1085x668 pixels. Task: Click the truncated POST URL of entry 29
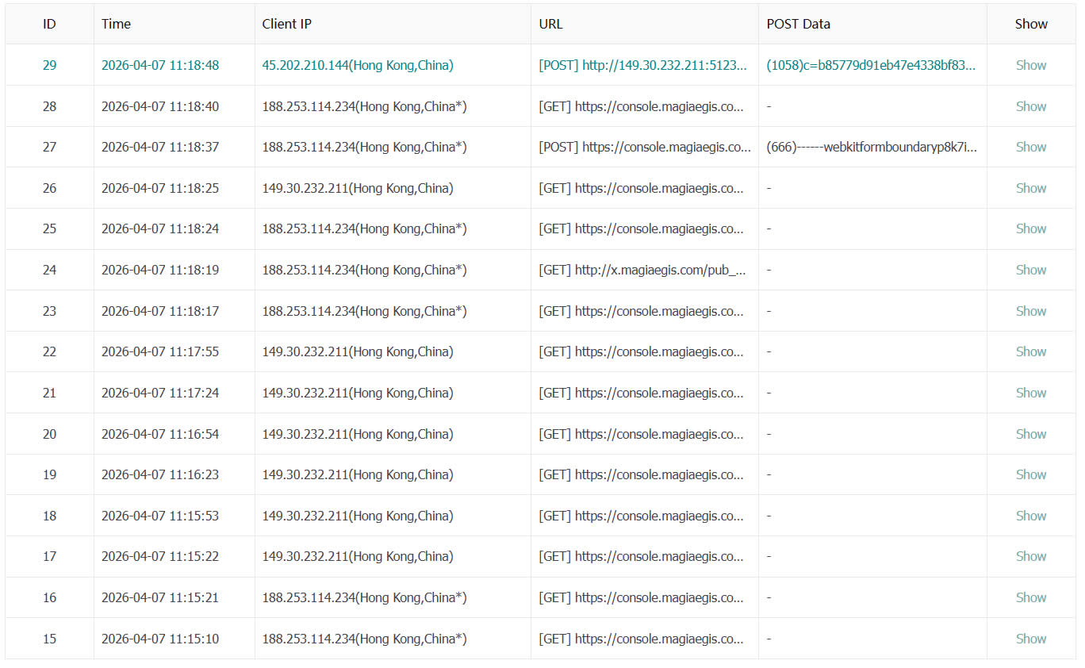[643, 65]
